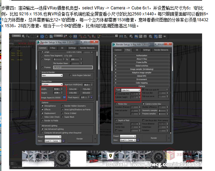Toggle Spinner Snap icon
Screen dimensions: 215x171
(x=94, y=36)
